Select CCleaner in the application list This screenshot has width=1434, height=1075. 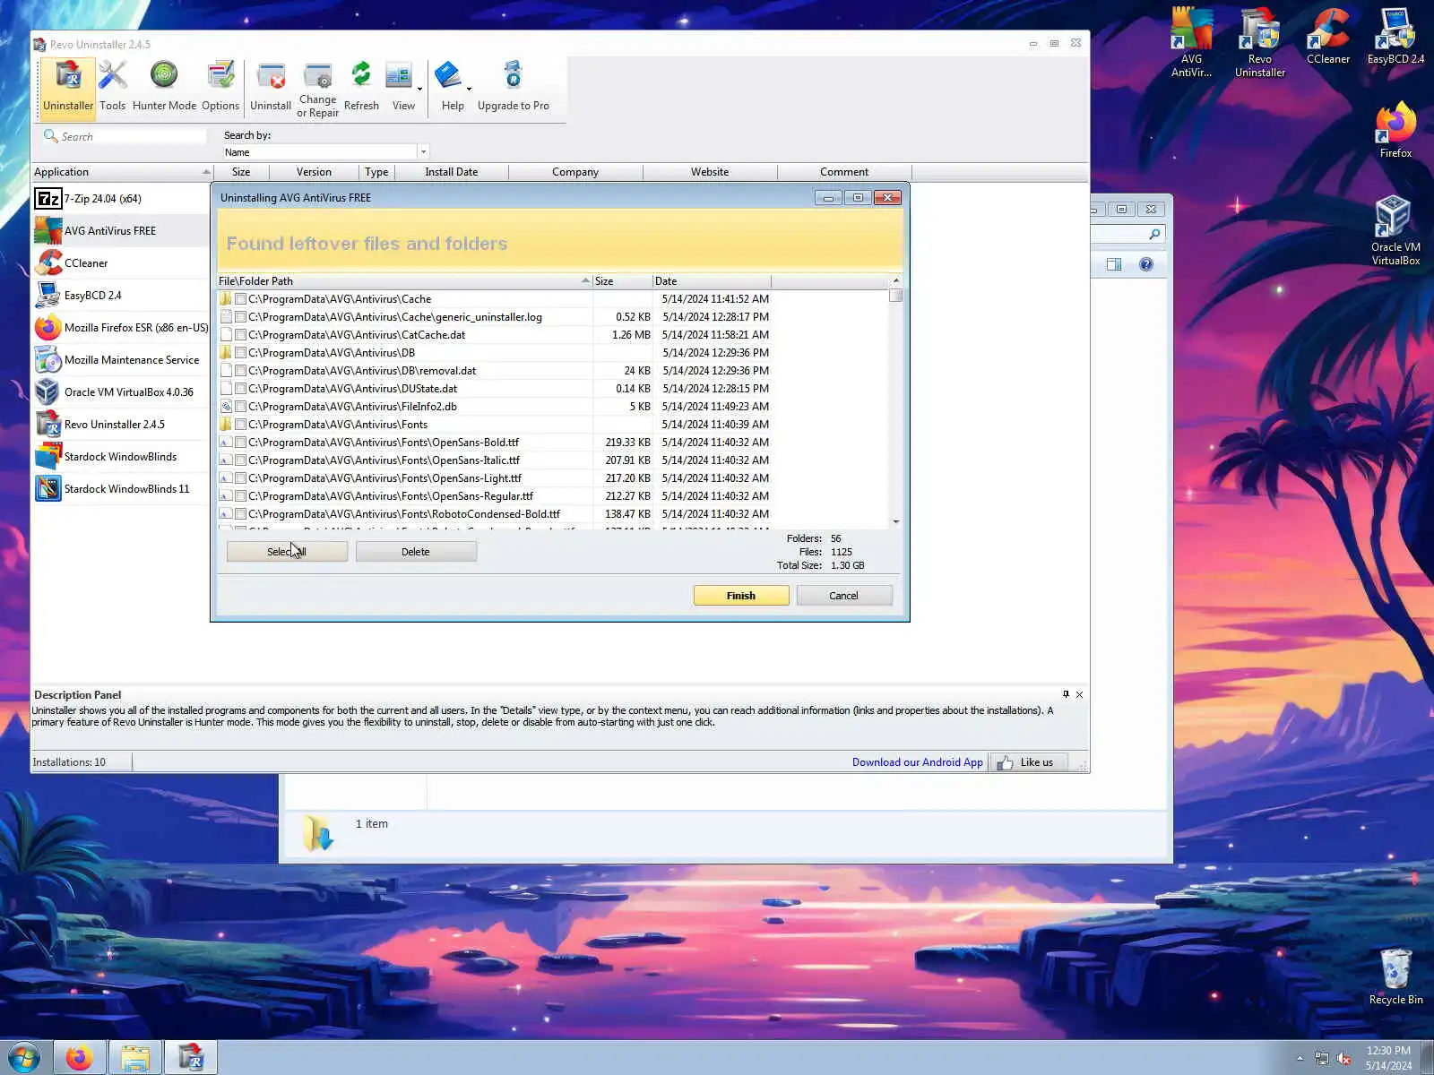(120, 263)
